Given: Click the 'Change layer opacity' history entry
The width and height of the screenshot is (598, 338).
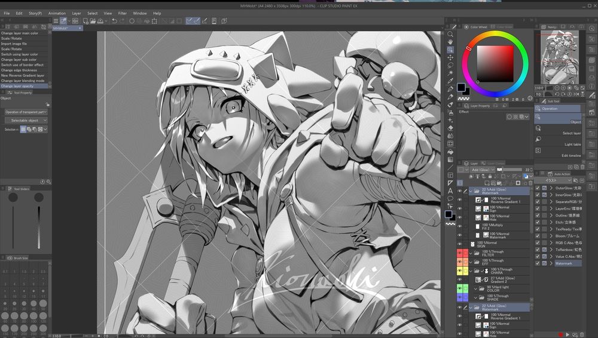Looking at the screenshot, I should point(18,86).
